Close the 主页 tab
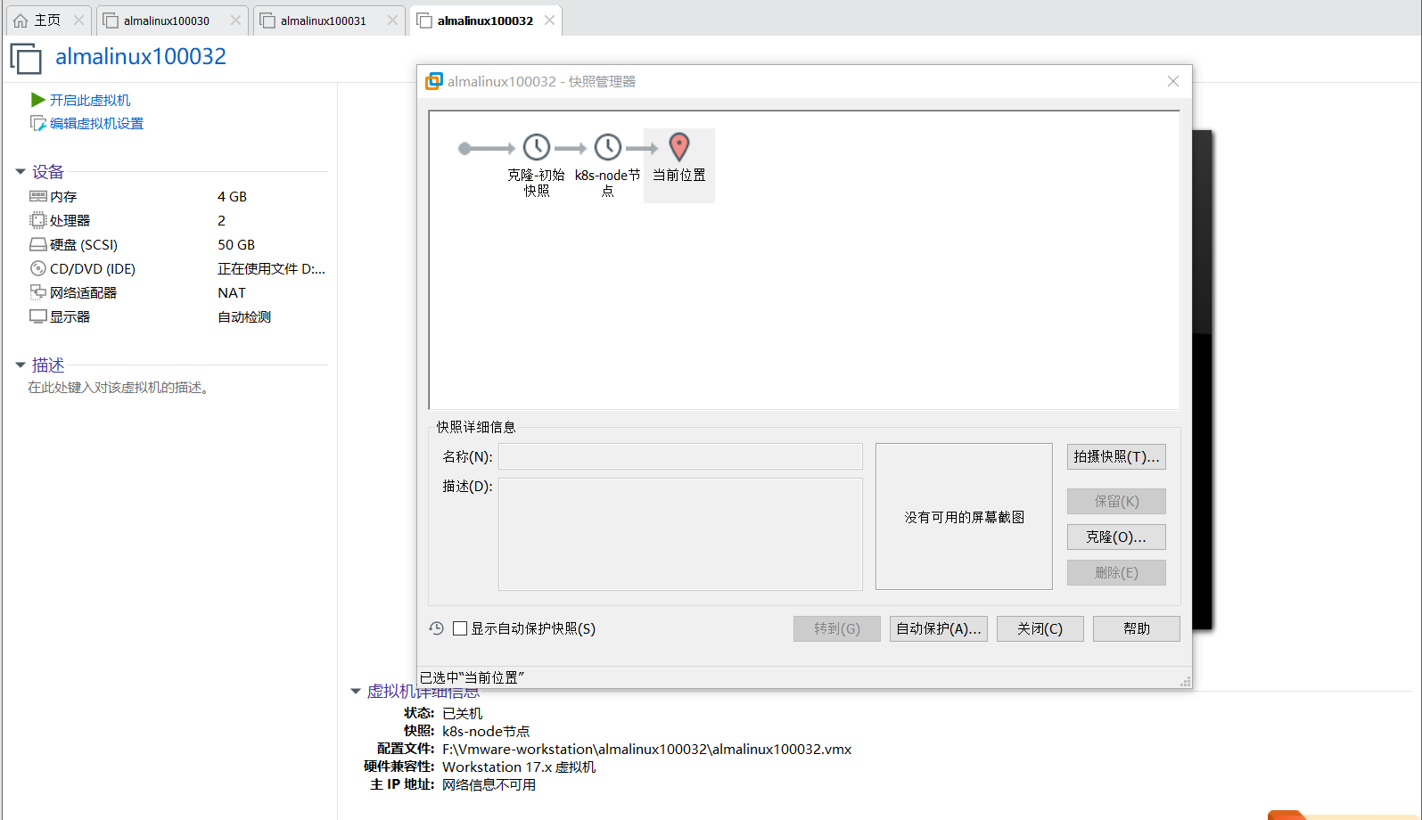Viewport: 1422px width, 820px height. tap(79, 20)
